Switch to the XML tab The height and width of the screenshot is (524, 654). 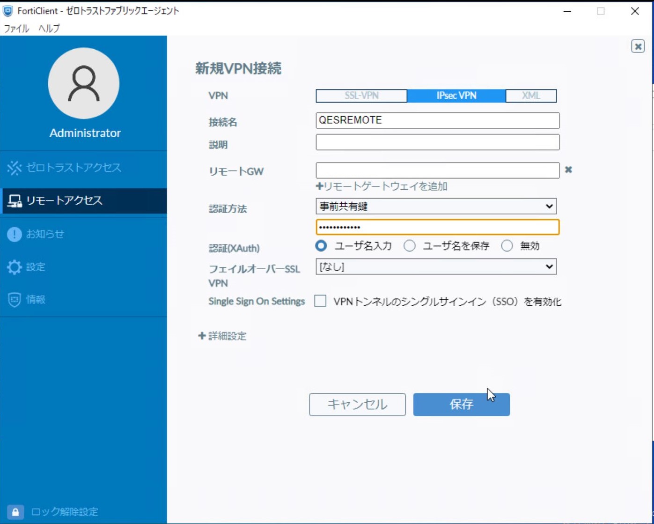pos(531,96)
